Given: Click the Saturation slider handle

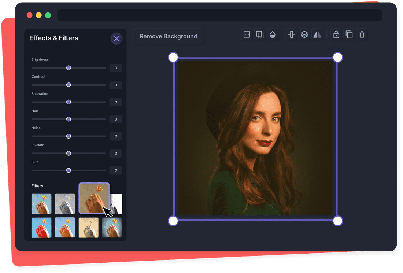Looking at the screenshot, I should pos(69,102).
